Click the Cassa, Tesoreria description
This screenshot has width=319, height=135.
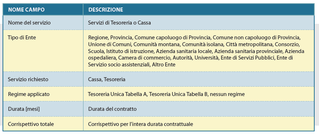pos(107,79)
